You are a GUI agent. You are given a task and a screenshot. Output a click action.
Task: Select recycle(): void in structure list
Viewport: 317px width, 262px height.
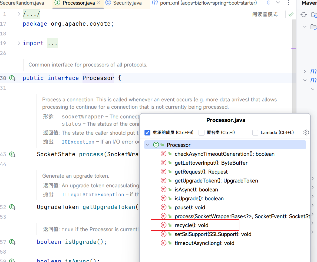coord(191,225)
